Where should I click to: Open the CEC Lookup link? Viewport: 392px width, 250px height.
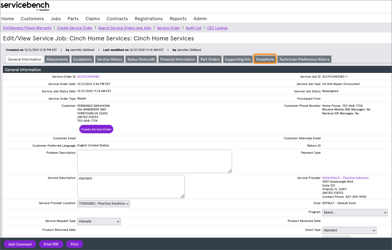tap(217, 28)
